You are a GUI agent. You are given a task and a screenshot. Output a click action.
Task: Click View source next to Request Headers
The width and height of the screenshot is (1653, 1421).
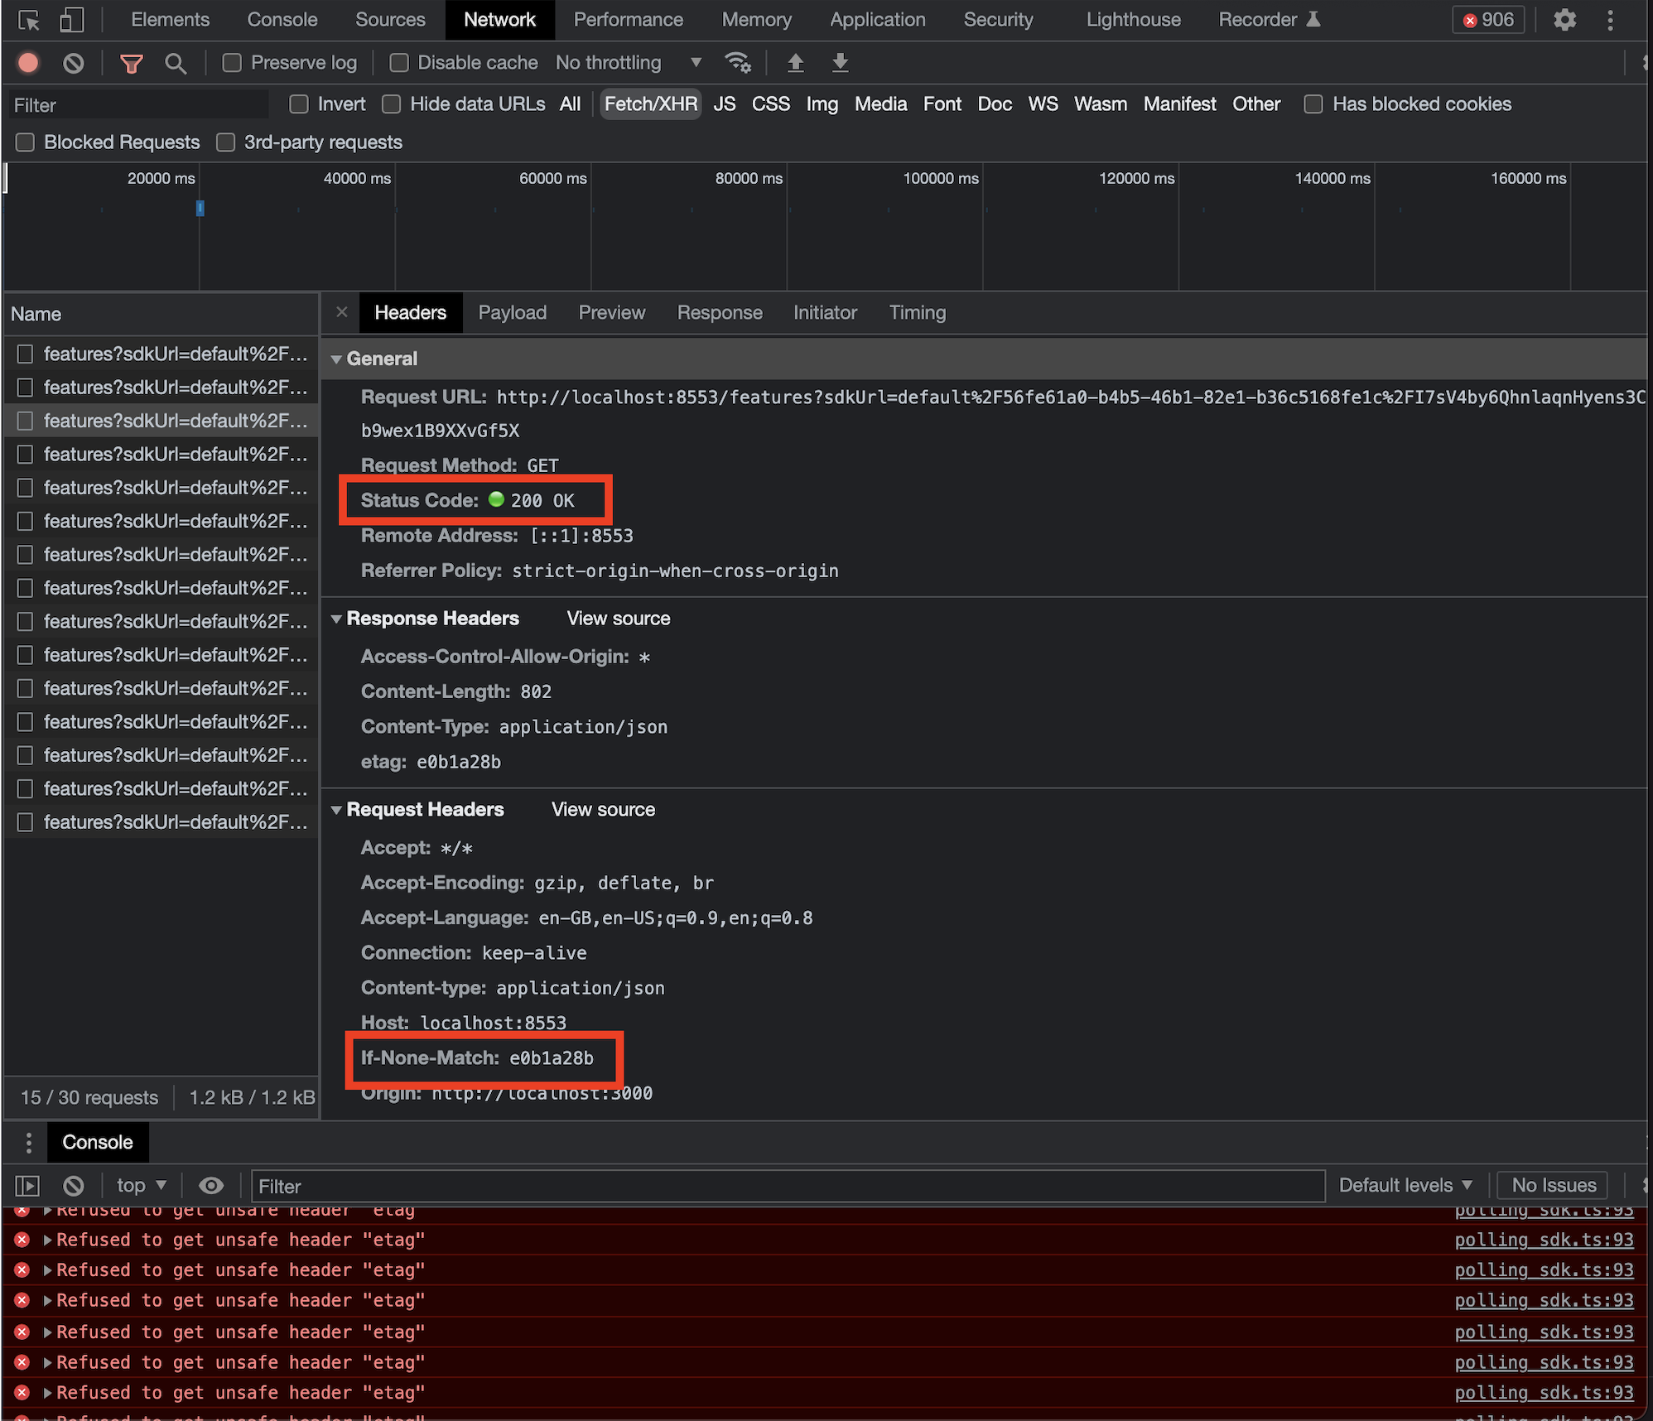(x=602, y=809)
